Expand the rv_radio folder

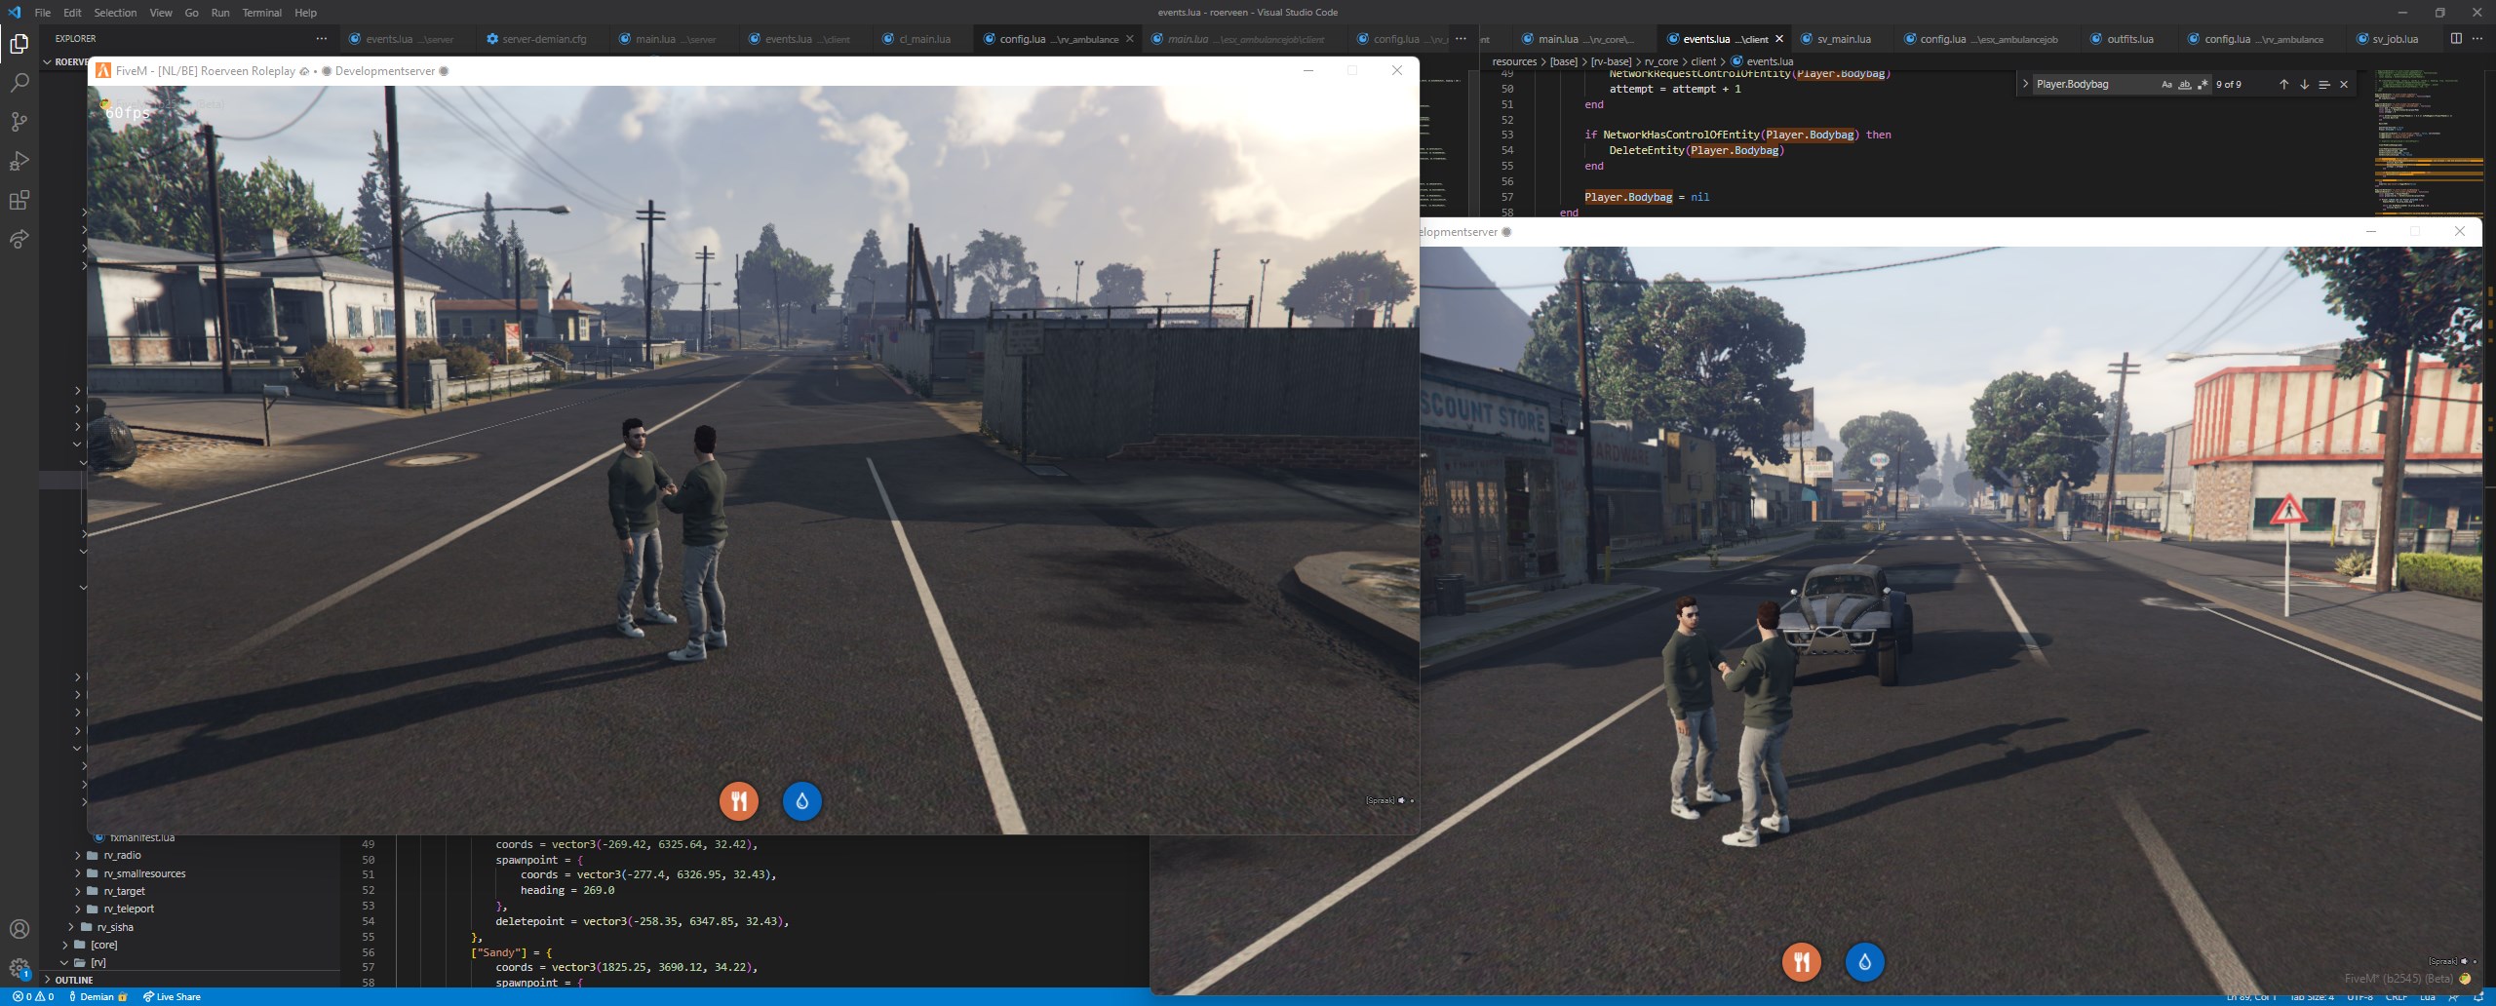(x=122, y=855)
